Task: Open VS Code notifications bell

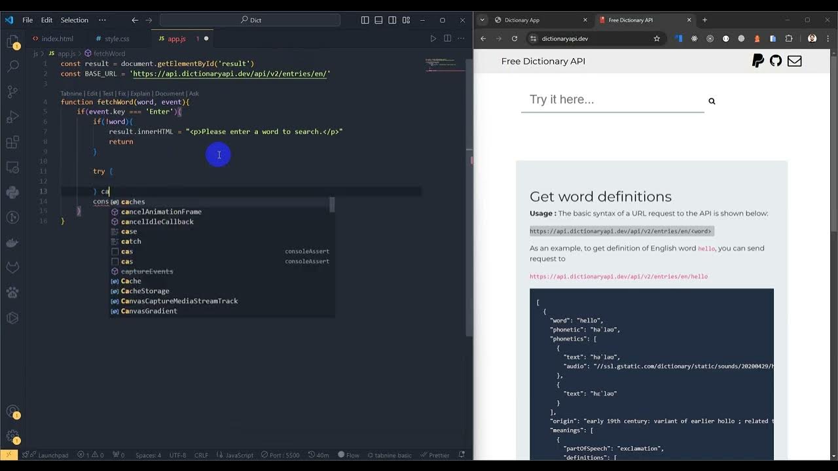Action: (462, 455)
